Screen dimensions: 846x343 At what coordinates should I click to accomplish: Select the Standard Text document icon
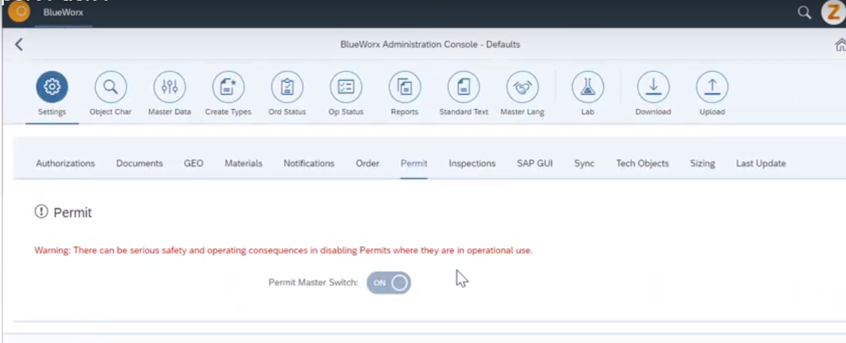[464, 87]
